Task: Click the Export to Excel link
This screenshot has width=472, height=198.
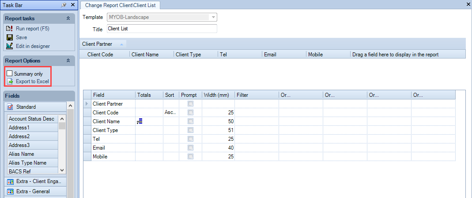Action: 32,81
